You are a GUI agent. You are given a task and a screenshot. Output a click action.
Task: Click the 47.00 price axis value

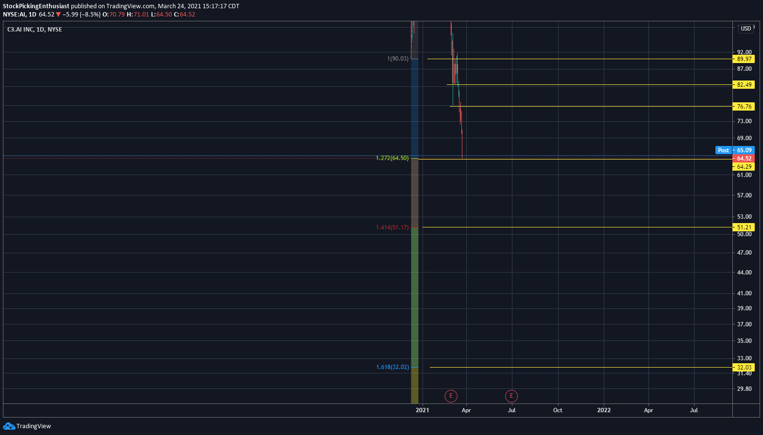(744, 253)
